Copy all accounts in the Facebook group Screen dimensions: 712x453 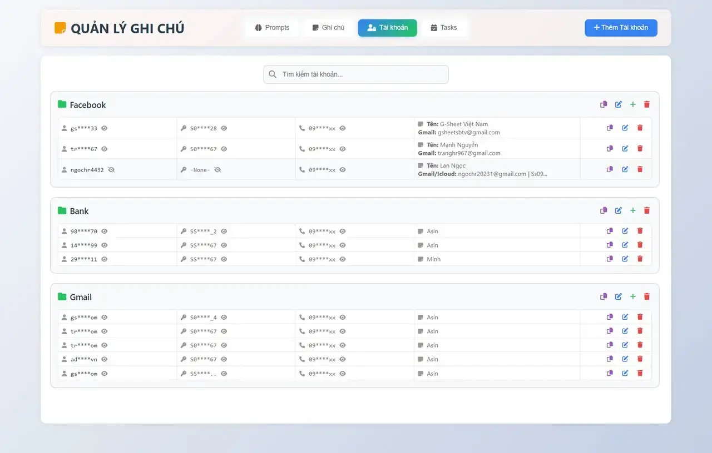coord(604,104)
